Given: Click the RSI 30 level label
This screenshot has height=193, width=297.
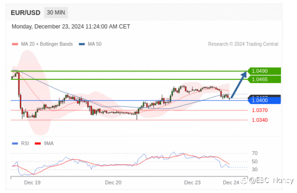Looking at the screenshot, I should click(x=255, y=169).
